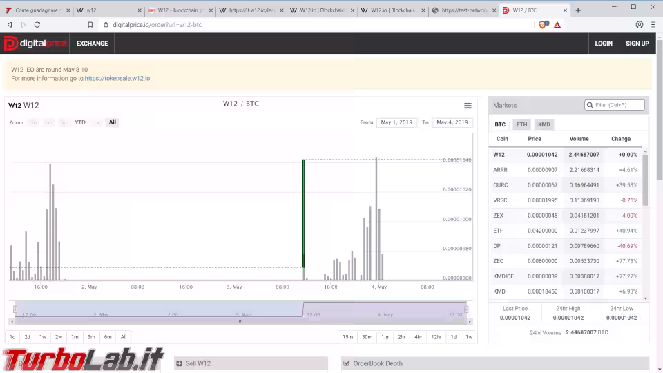The image size is (663, 373).
Task: Close the 'w12' tab
Action: pos(140,10)
